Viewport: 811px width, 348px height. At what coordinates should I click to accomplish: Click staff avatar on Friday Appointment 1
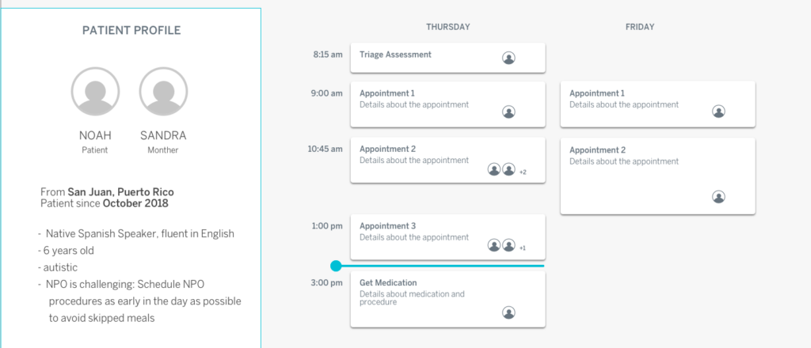[x=718, y=111]
